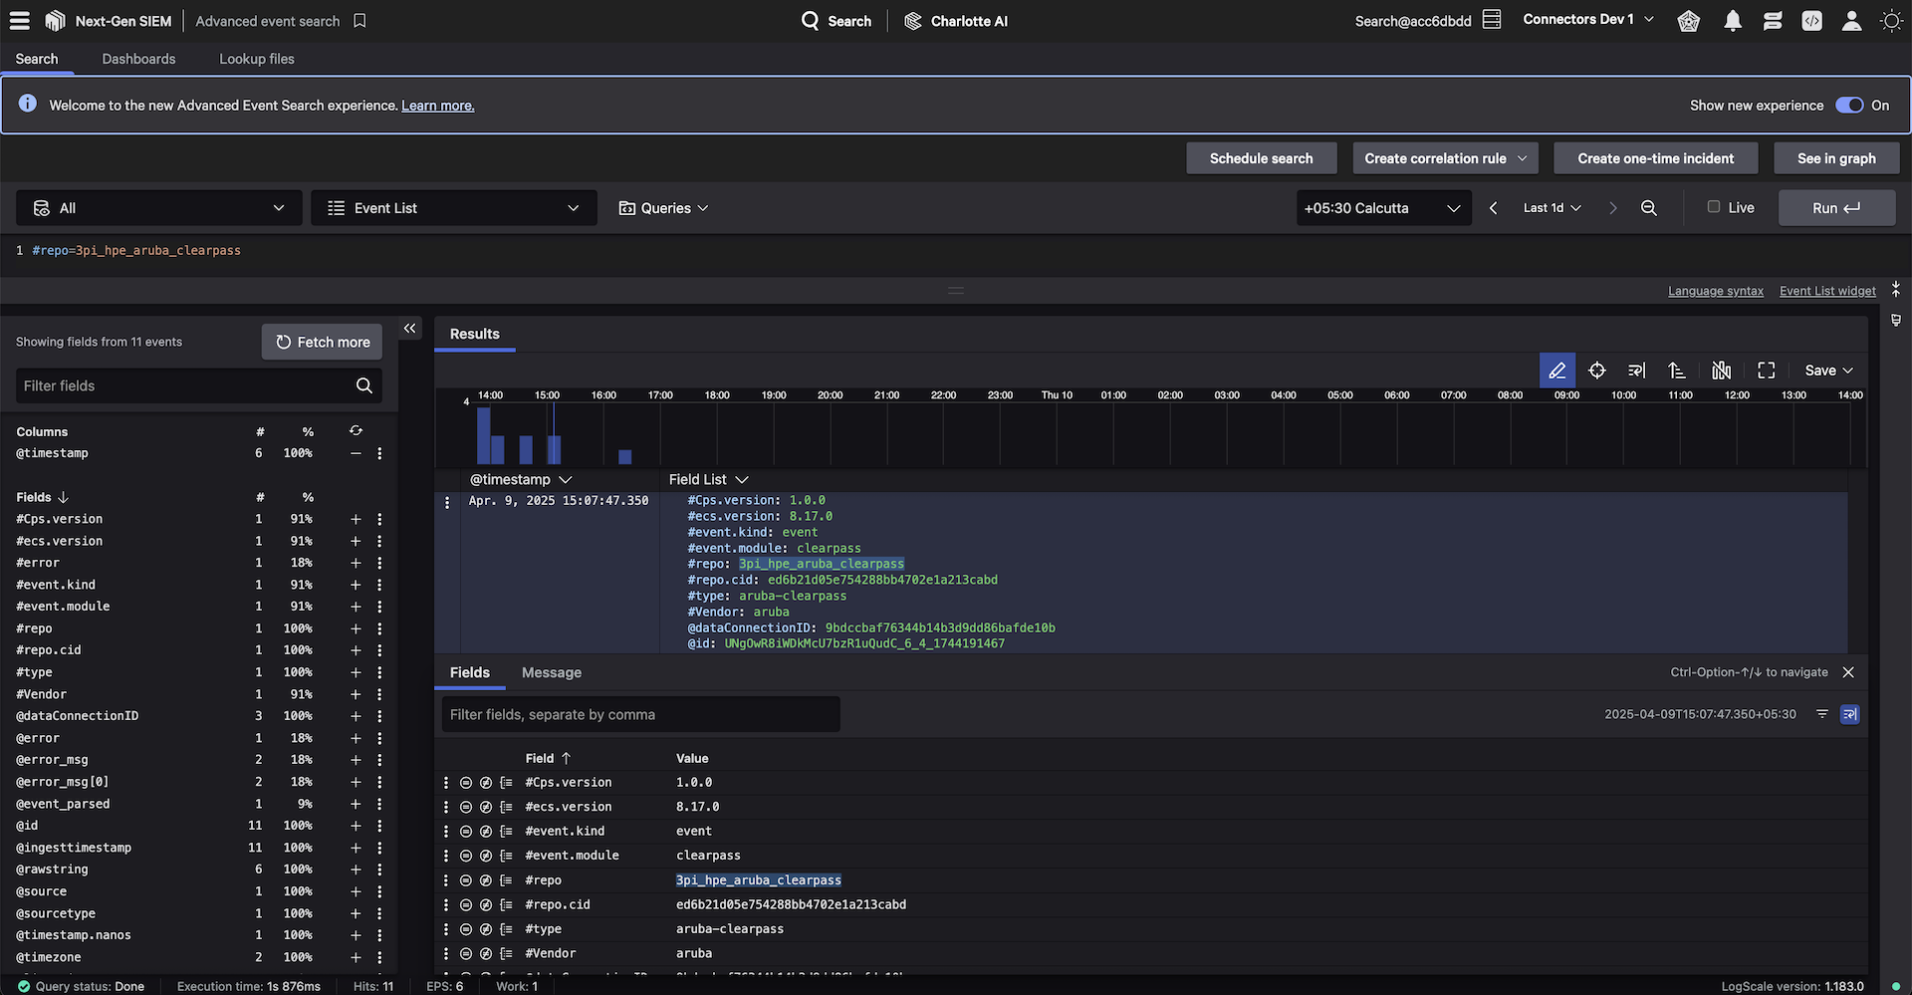Switch to the Dashboards tab
The width and height of the screenshot is (1912, 995).
138,59
